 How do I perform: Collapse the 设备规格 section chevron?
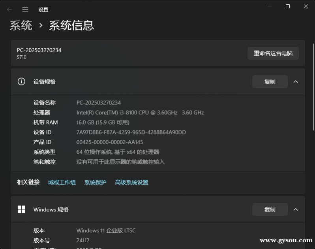coord(296,82)
